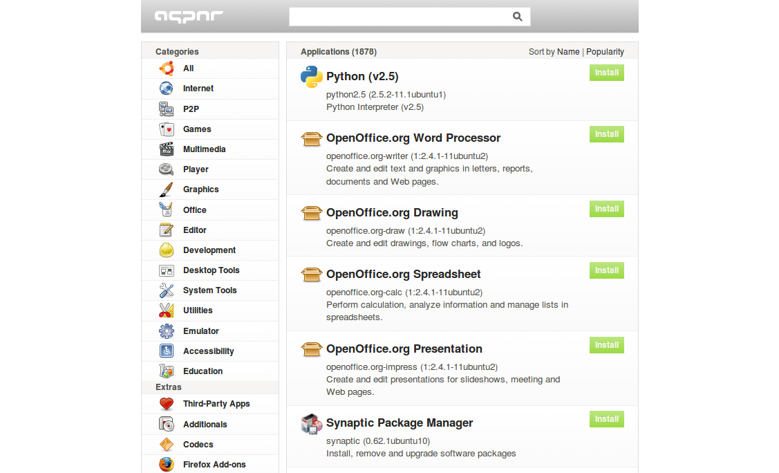The width and height of the screenshot is (779, 473).
Task: Open the Python (v2.5) title
Action: (362, 77)
